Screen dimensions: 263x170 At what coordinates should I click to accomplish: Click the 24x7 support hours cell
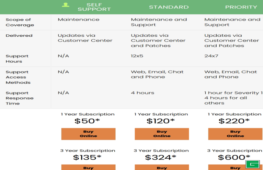pyautogui.click(x=211, y=56)
